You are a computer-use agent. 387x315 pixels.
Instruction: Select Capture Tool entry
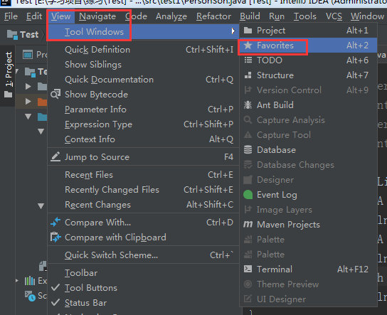click(x=309, y=134)
